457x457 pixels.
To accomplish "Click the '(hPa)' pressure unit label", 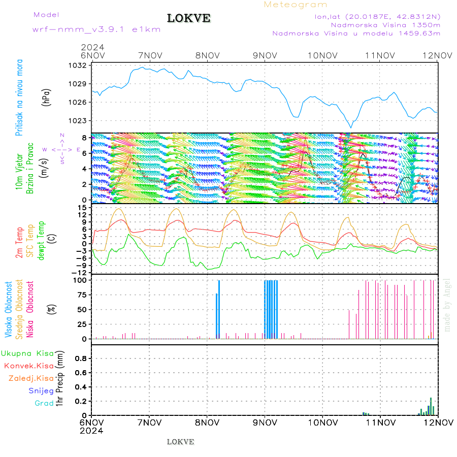I will pyautogui.click(x=46, y=97).
